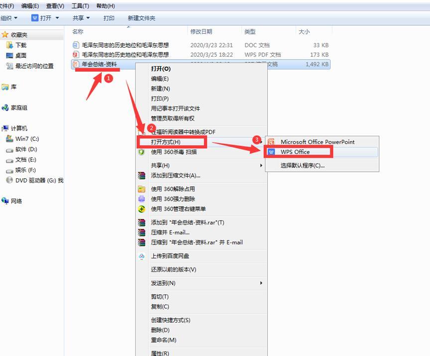This screenshot has width=430, height=356.
Task: Expand the 发送到(N) submenu arrow
Action: pyautogui.click(x=261, y=283)
